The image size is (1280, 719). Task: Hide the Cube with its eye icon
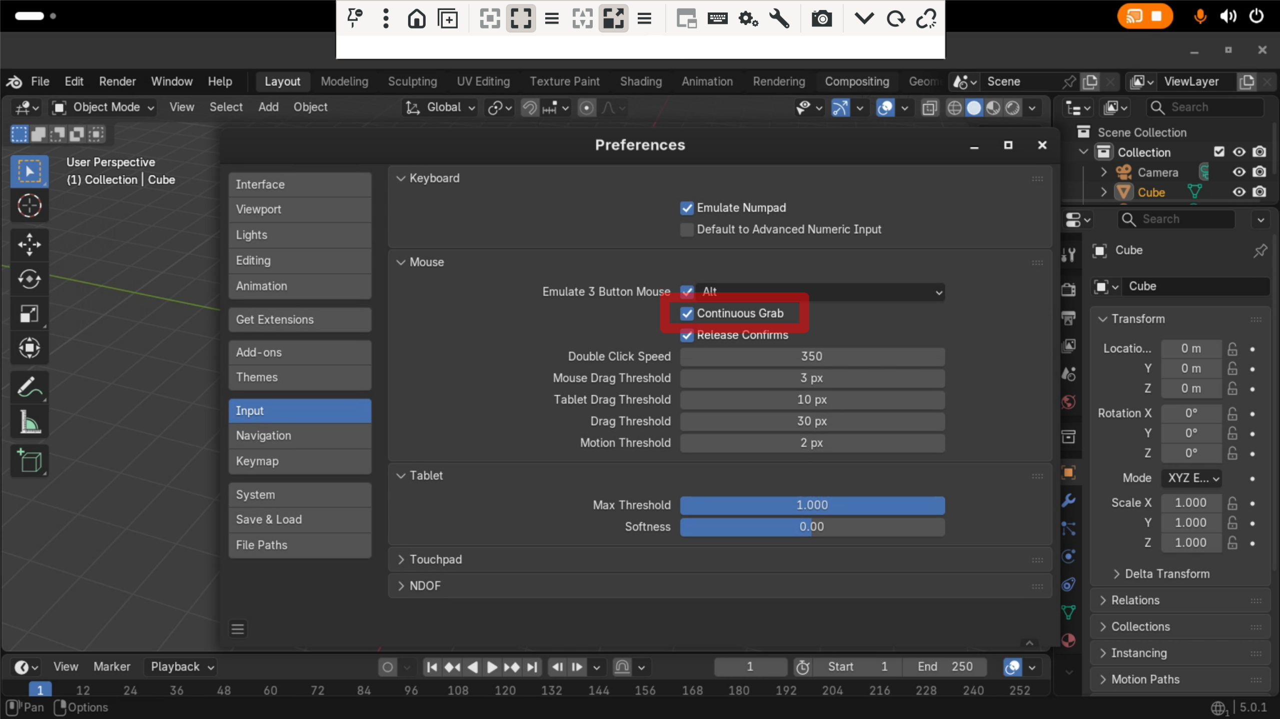coord(1238,192)
